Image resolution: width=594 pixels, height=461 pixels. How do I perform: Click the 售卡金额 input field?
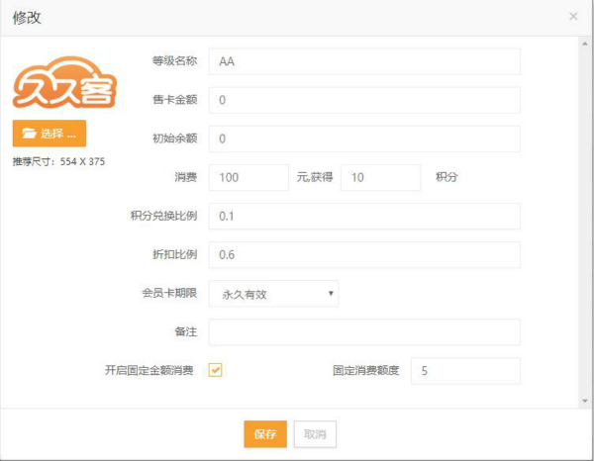click(364, 100)
